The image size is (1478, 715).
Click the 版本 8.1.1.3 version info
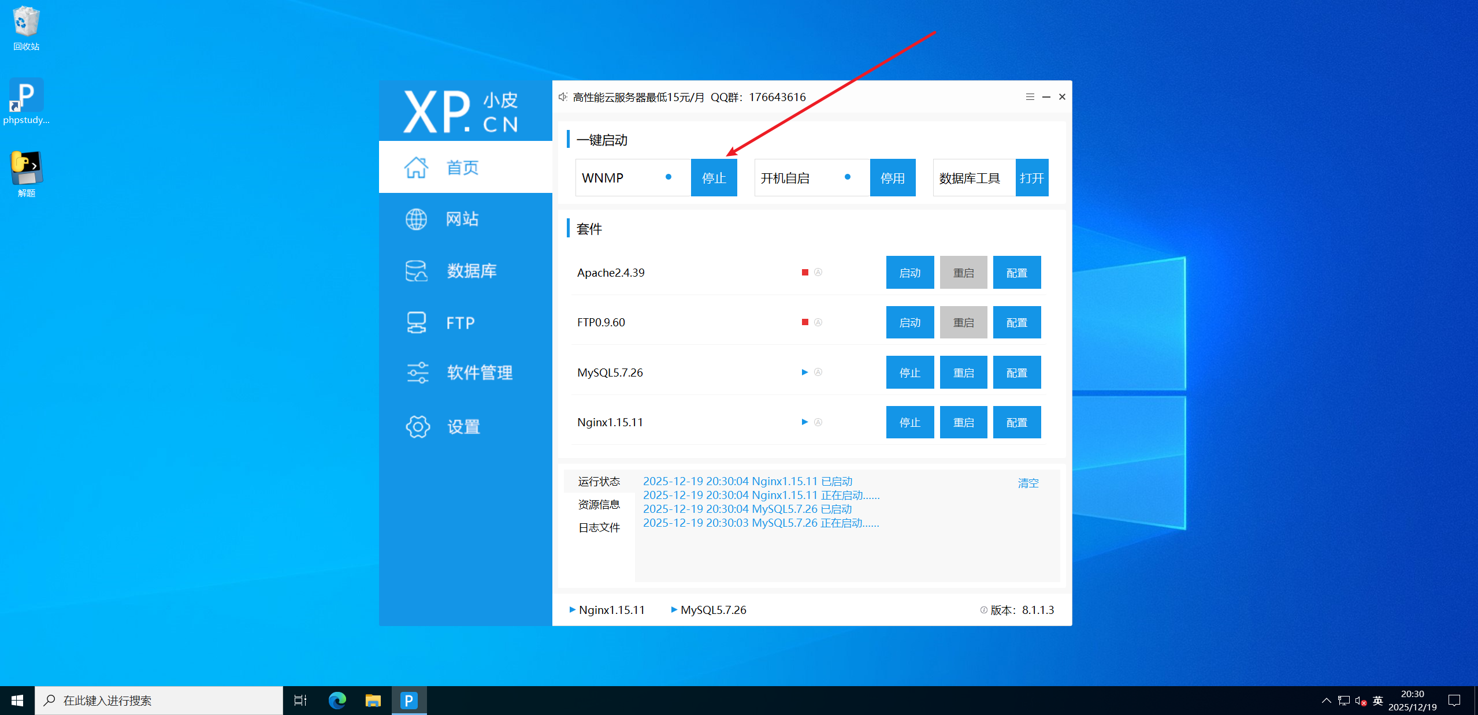(x=1017, y=610)
